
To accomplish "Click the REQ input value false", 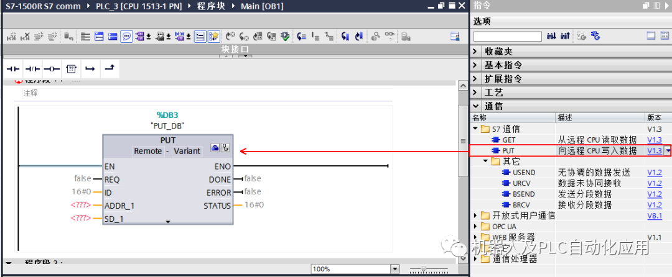I will [x=83, y=178].
